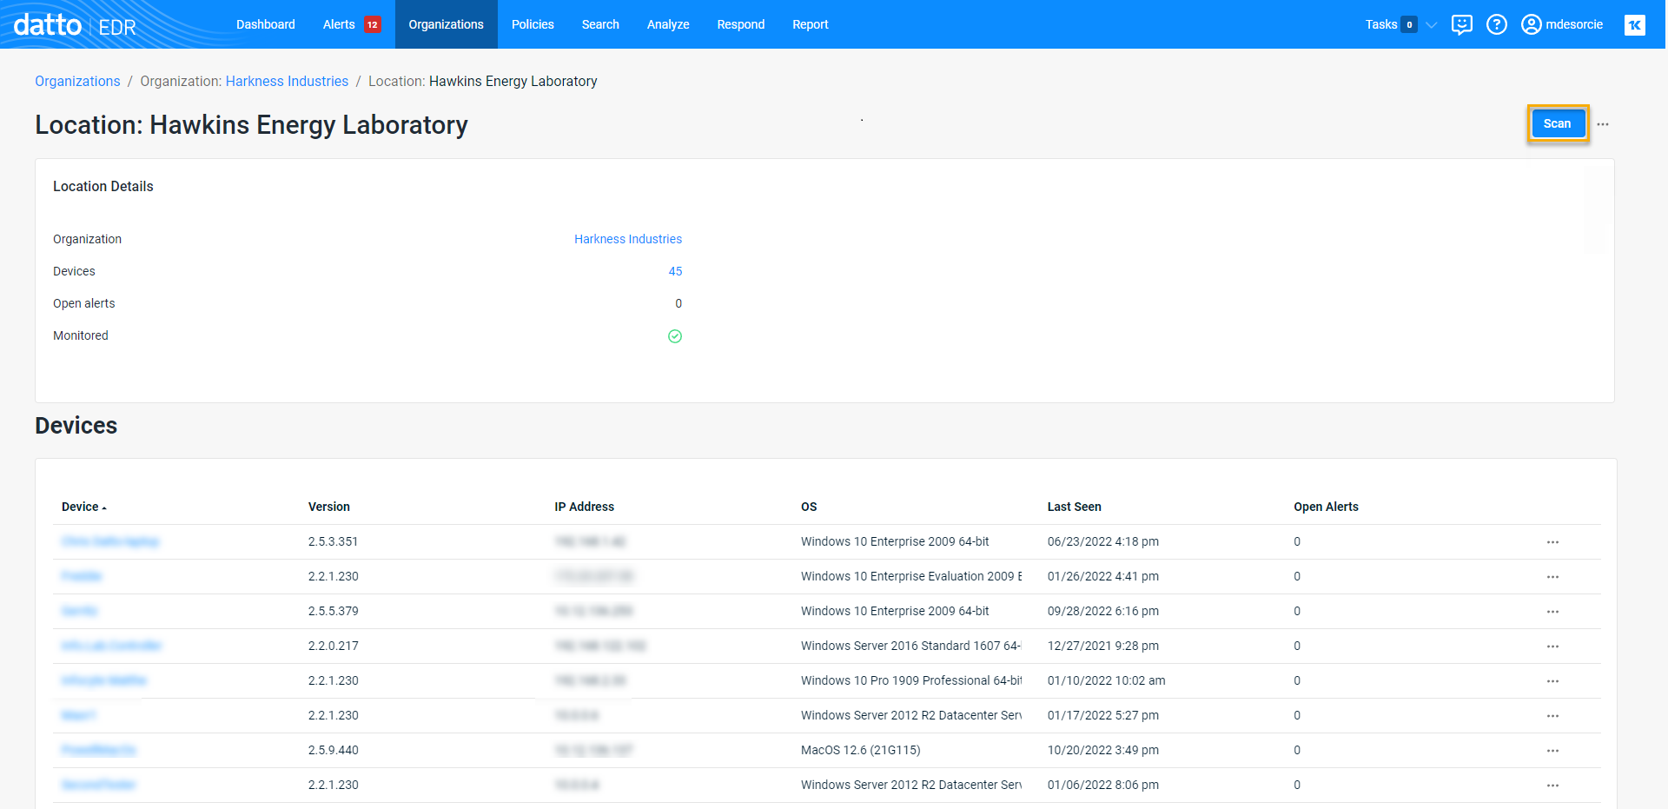Image resolution: width=1668 pixels, height=809 pixels.
Task: Open location more options beside Scan
Action: [x=1603, y=124]
